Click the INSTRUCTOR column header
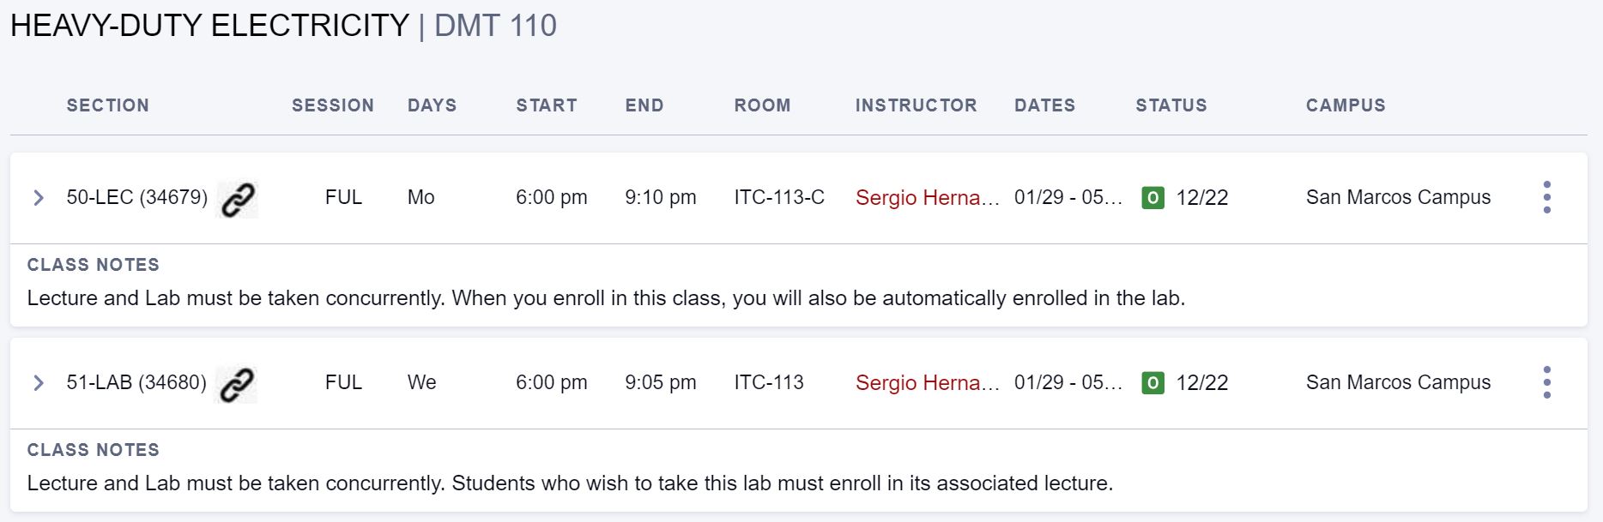 coord(916,105)
